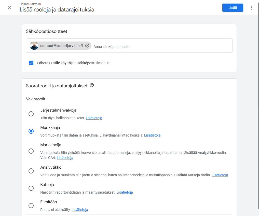Select the Muokkaaja role radio button
The width and height of the screenshot is (259, 216).
(x=31, y=131)
